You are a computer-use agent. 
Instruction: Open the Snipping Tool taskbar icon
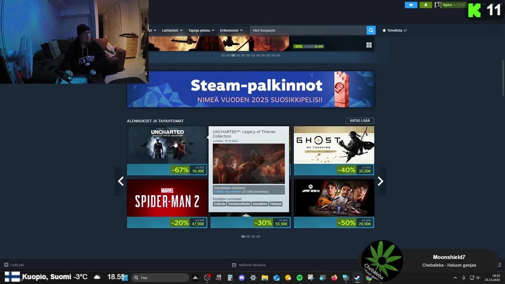311,278
